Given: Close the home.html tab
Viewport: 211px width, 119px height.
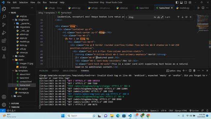Looking at the screenshot, I should click(x=172, y=8).
